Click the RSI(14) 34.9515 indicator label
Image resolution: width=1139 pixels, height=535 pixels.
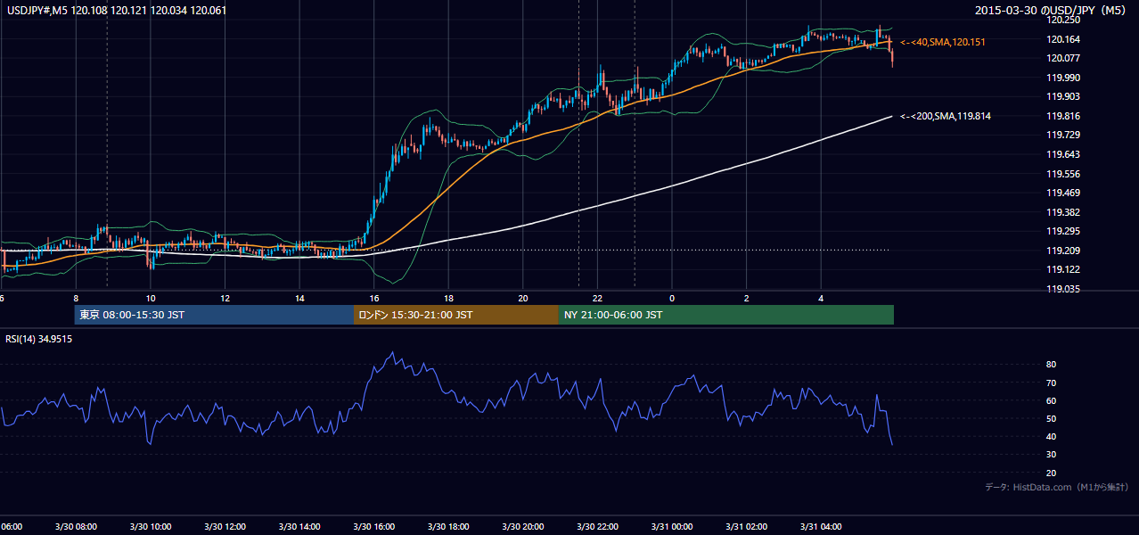pyautogui.click(x=39, y=339)
